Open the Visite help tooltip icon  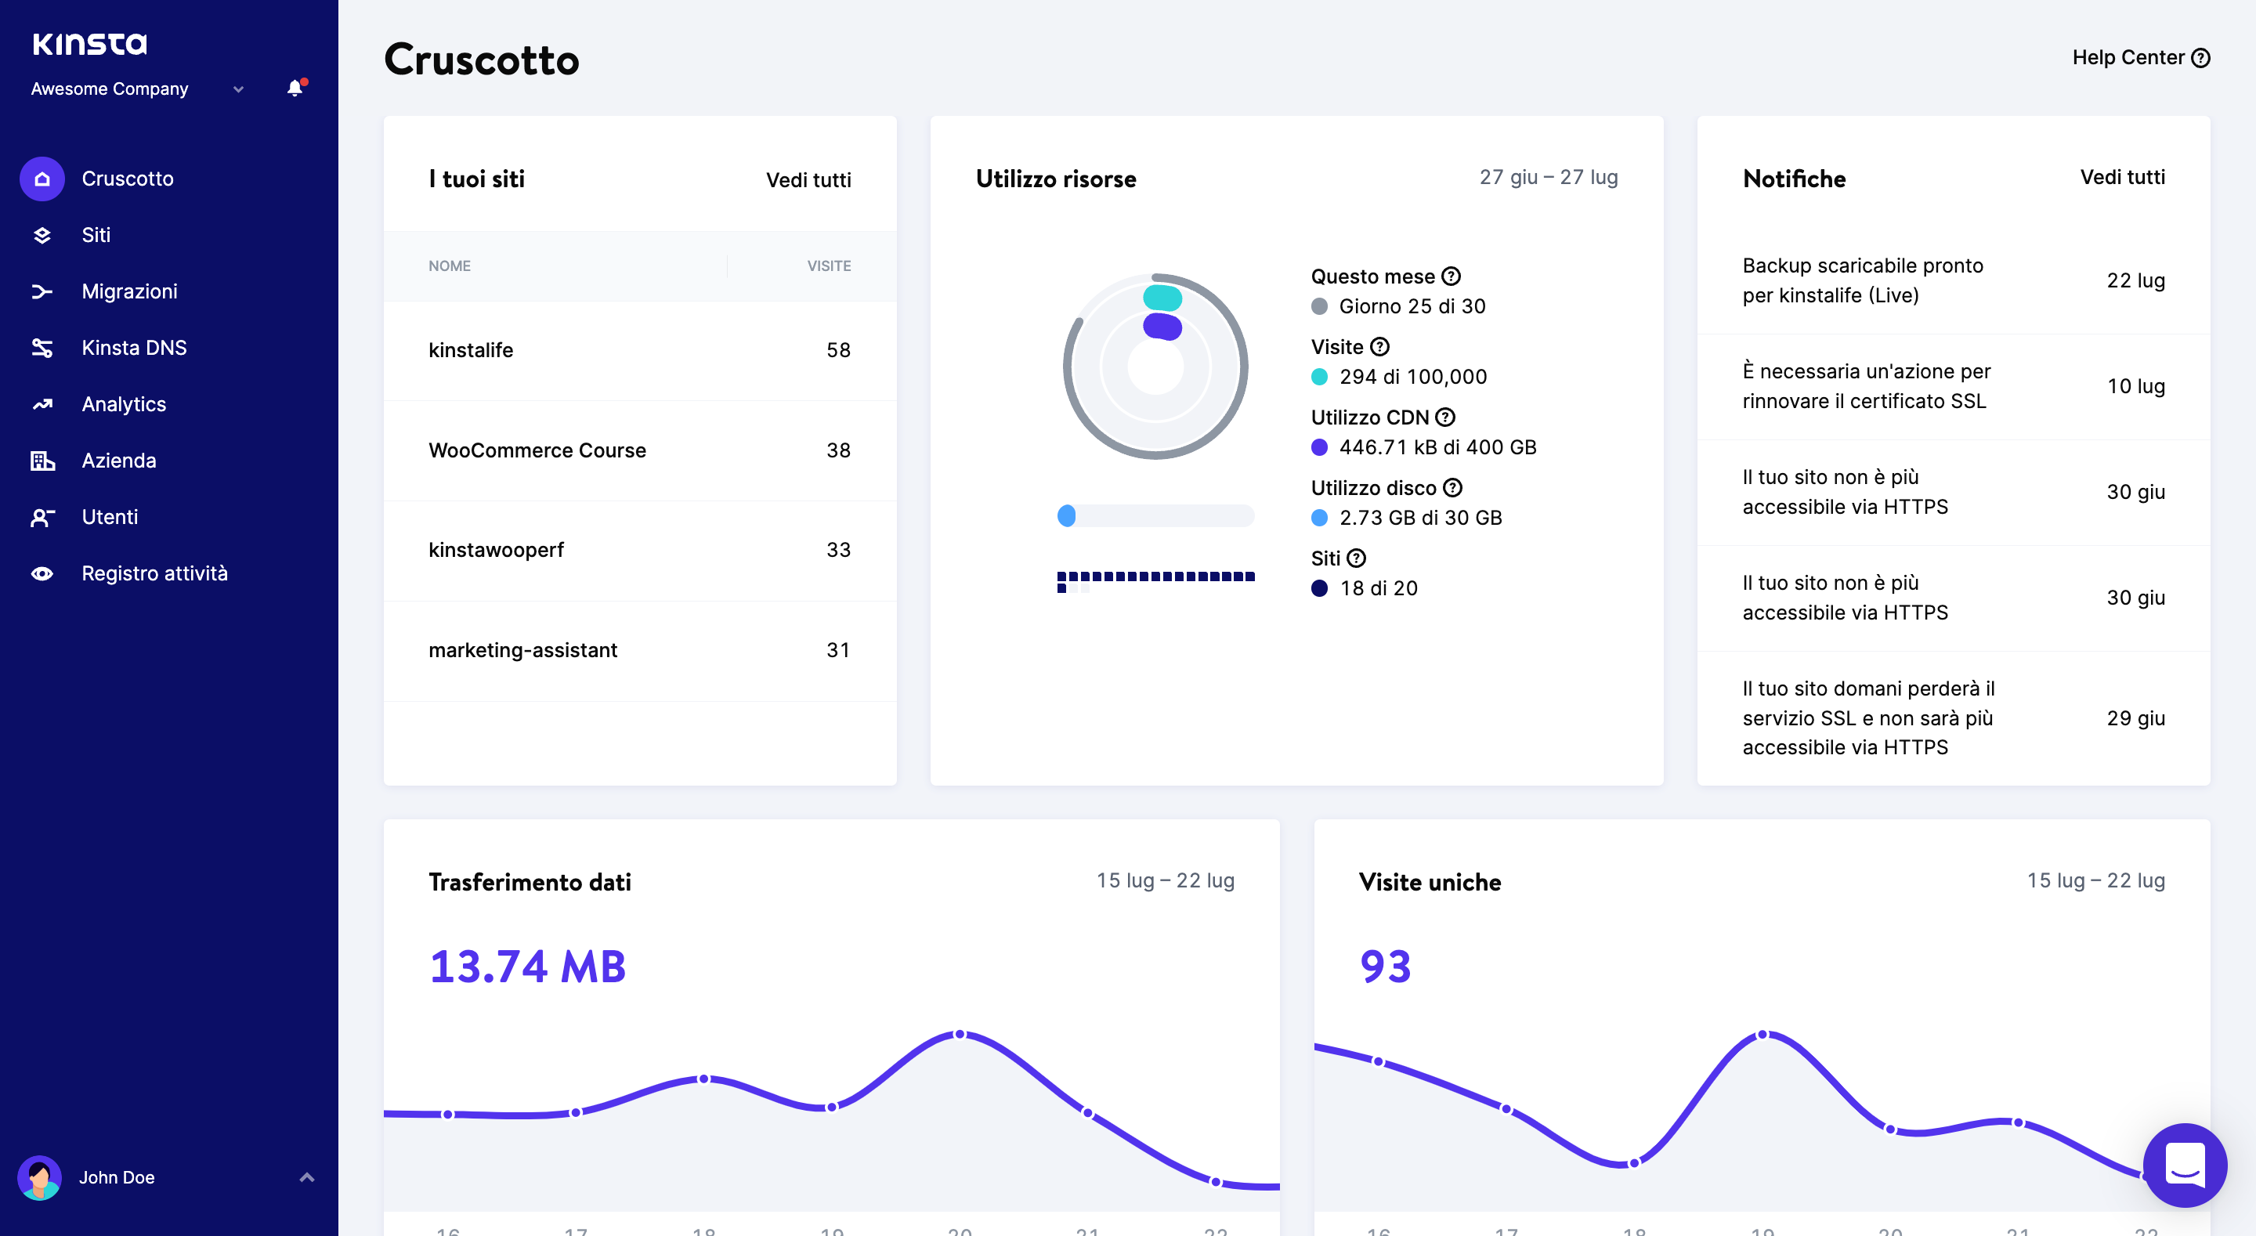[1379, 347]
